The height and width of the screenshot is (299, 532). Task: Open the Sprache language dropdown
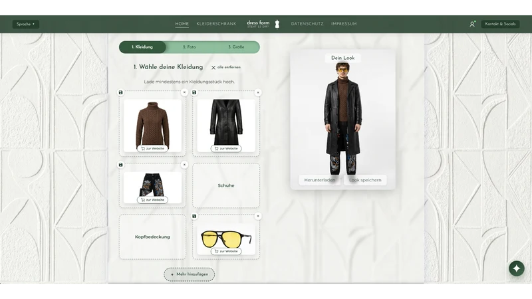(26, 24)
